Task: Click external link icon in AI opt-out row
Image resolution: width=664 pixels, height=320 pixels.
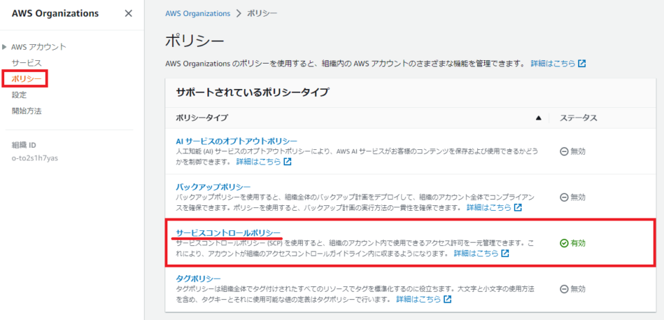Action: [x=288, y=162]
